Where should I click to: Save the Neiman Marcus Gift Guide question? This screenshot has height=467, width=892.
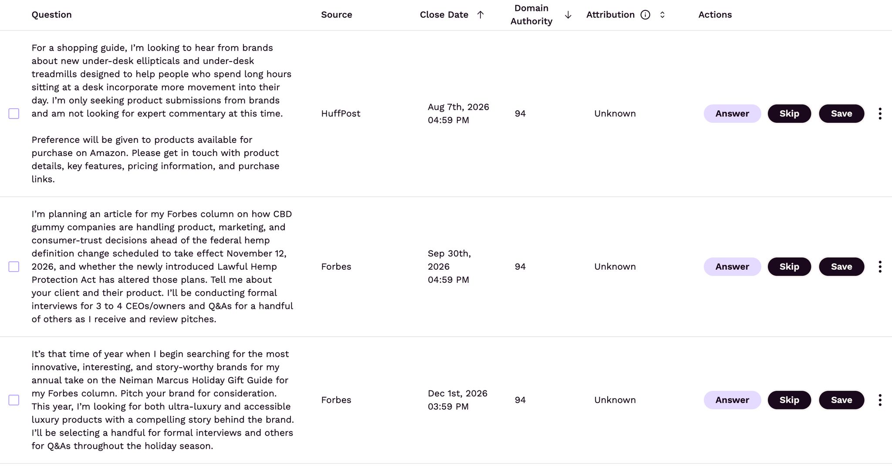click(x=841, y=400)
